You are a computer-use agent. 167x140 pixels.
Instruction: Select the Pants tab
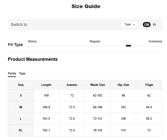point(12,73)
